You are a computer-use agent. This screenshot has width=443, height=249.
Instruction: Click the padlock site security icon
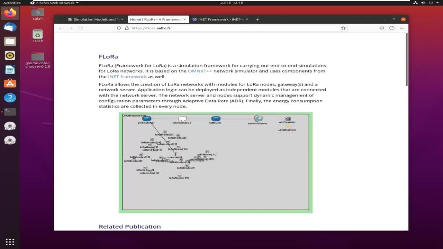click(127, 28)
